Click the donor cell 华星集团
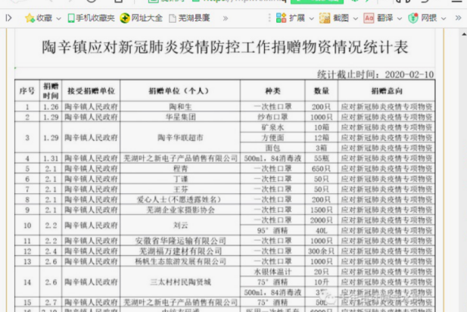Viewport: 467px width, 312px height. (180, 117)
